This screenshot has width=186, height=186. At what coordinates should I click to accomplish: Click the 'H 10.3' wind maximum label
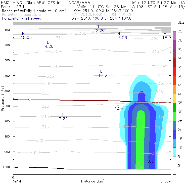[149, 159]
